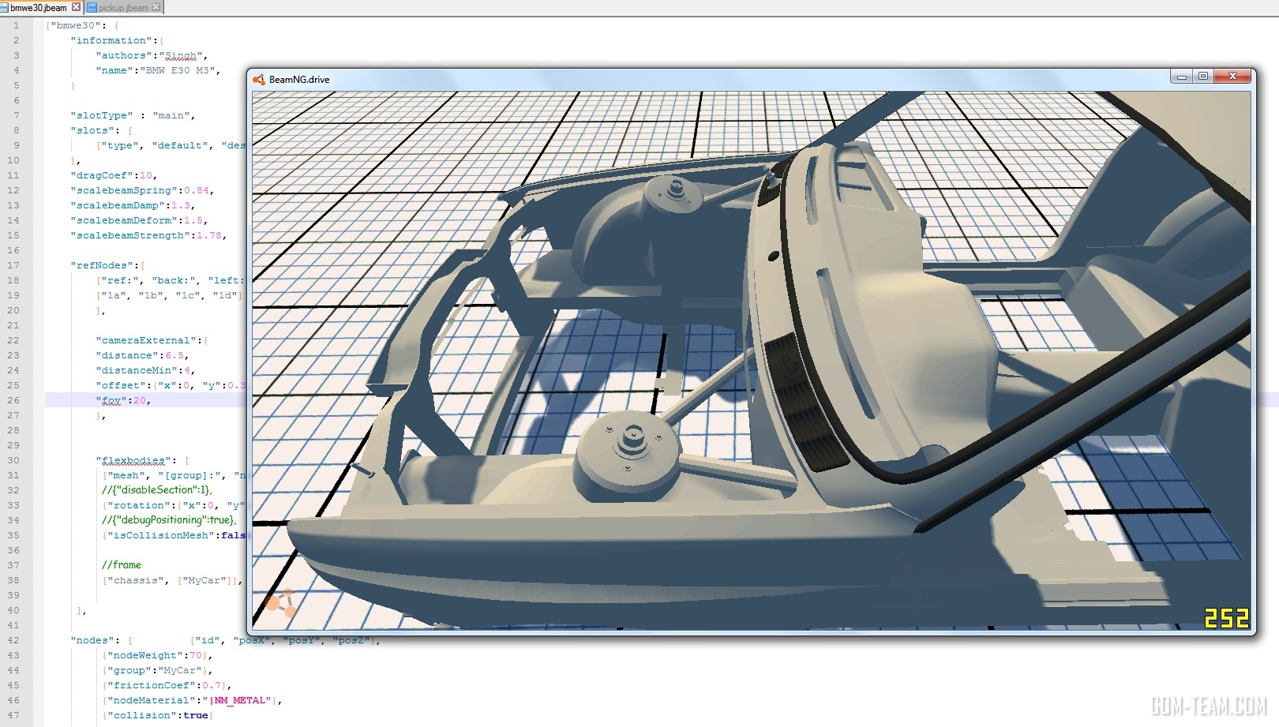Click the "slotType" : "main" line
Image resolution: width=1279 pixels, height=727 pixels.
tap(133, 115)
